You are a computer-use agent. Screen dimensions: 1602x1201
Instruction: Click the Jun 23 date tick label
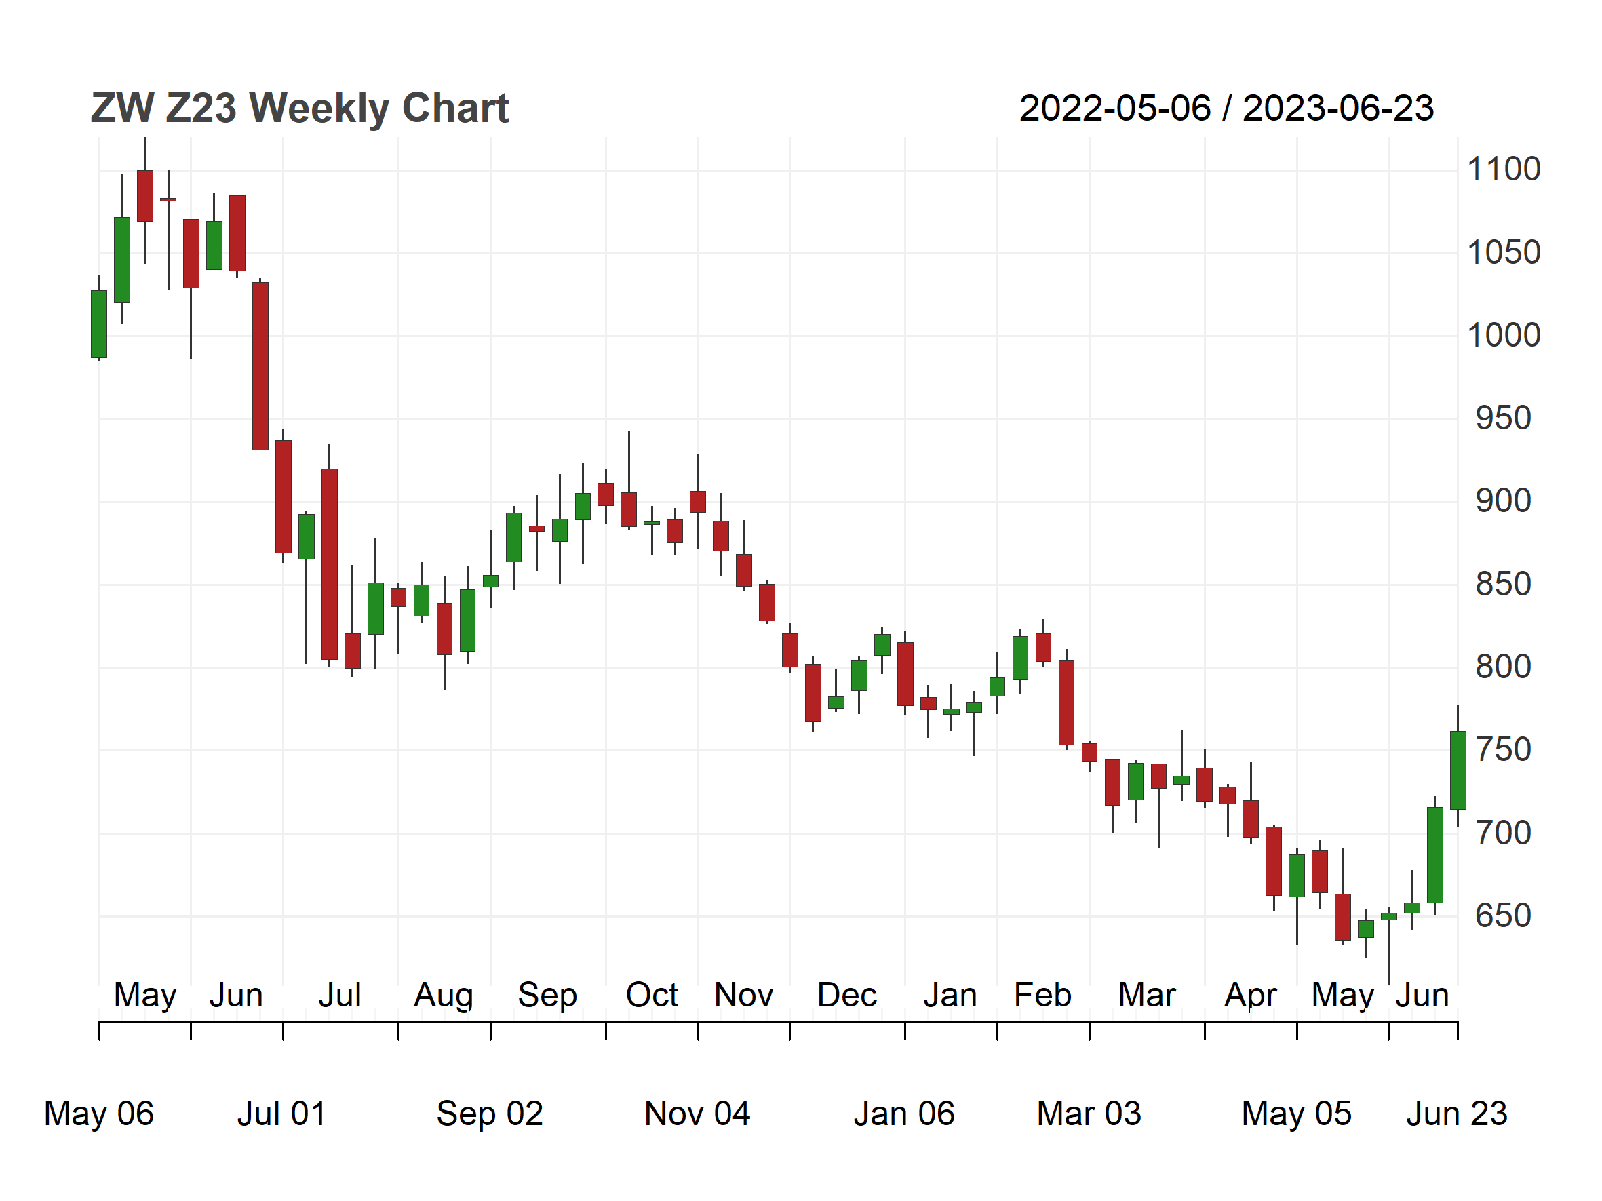tap(1456, 1114)
